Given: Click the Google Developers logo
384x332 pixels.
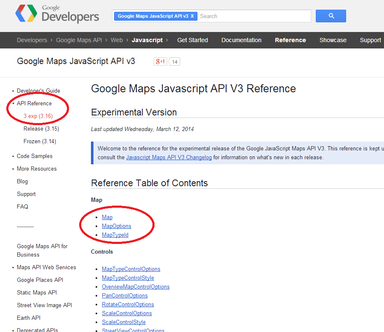Looking at the screenshot, I should point(57,14).
